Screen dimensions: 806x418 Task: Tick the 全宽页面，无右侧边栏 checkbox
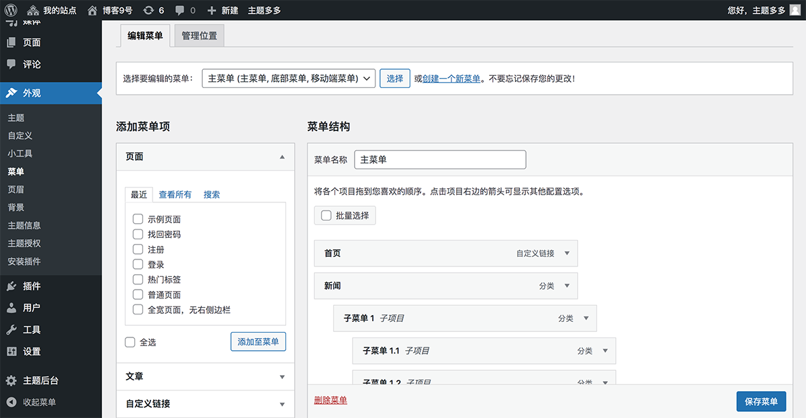(x=138, y=310)
